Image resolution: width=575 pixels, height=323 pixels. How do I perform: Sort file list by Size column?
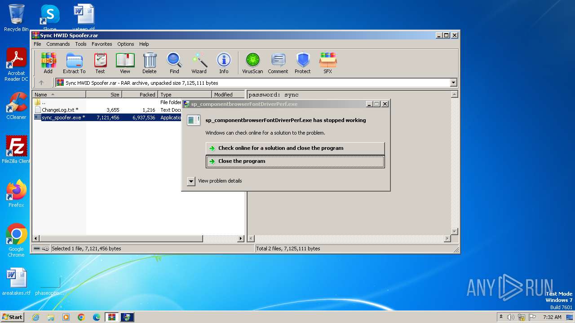[x=104, y=95]
